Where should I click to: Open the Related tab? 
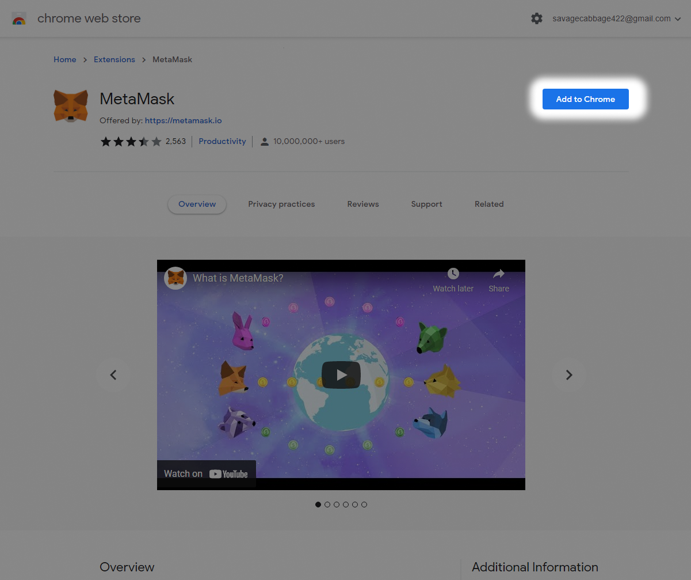[489, 204]
